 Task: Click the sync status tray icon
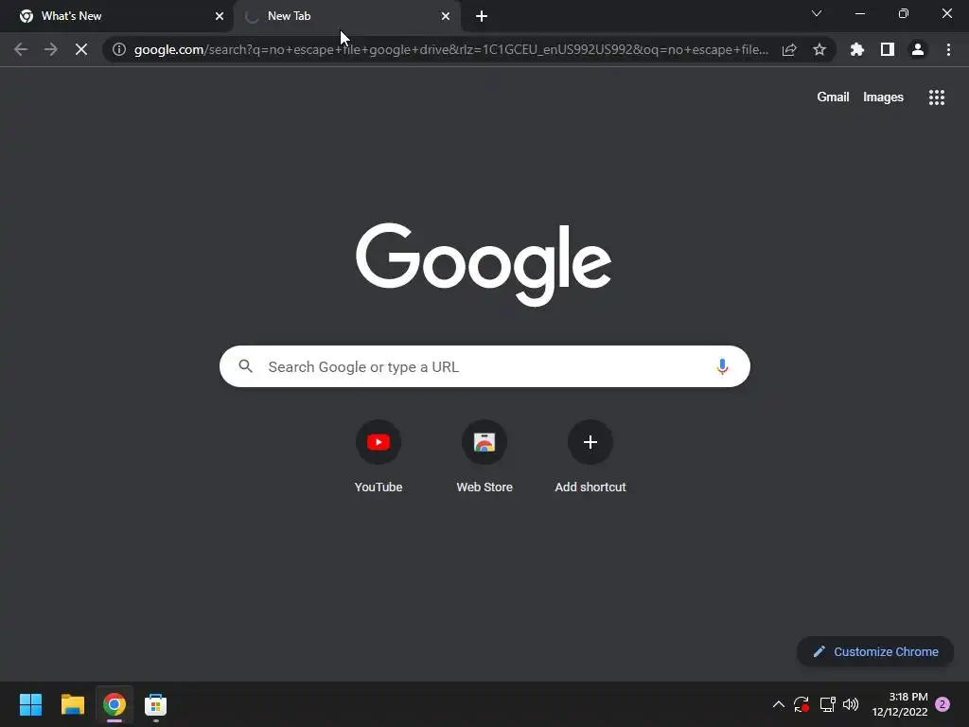[x=802, y=704]
